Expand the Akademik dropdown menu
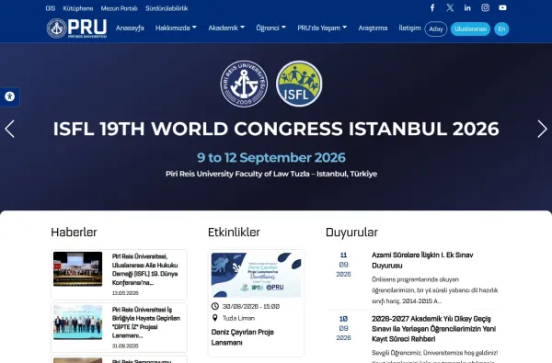Screen dimensions: 552x363 226,28
